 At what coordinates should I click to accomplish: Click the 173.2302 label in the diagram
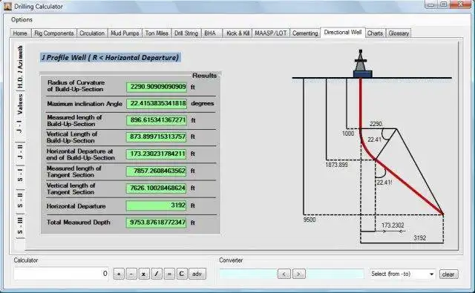[x=393, y=225]
